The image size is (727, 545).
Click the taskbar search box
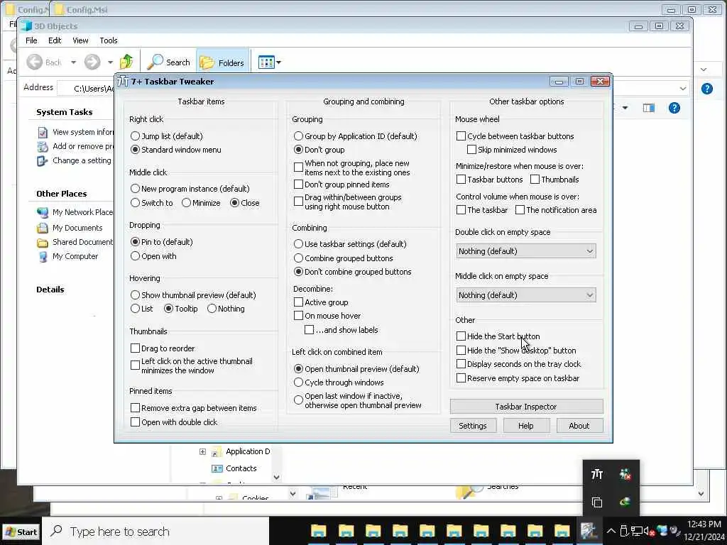[155, 532]
